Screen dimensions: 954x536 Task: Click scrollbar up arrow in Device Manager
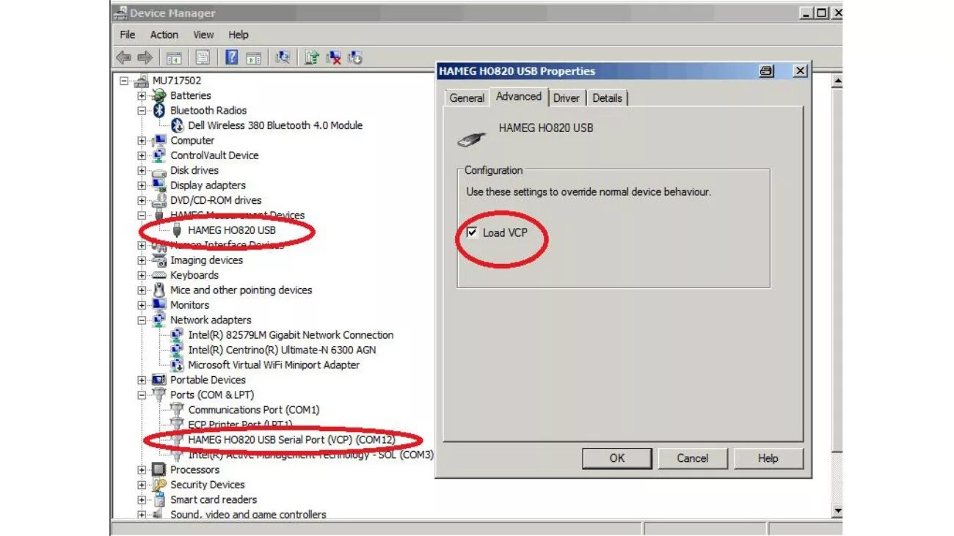(x=837, y=81)
